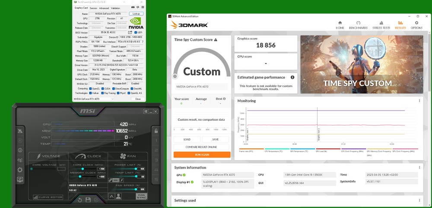
Task: Open the Validation tab in GPU-Z
Action: tap(115, 8)
